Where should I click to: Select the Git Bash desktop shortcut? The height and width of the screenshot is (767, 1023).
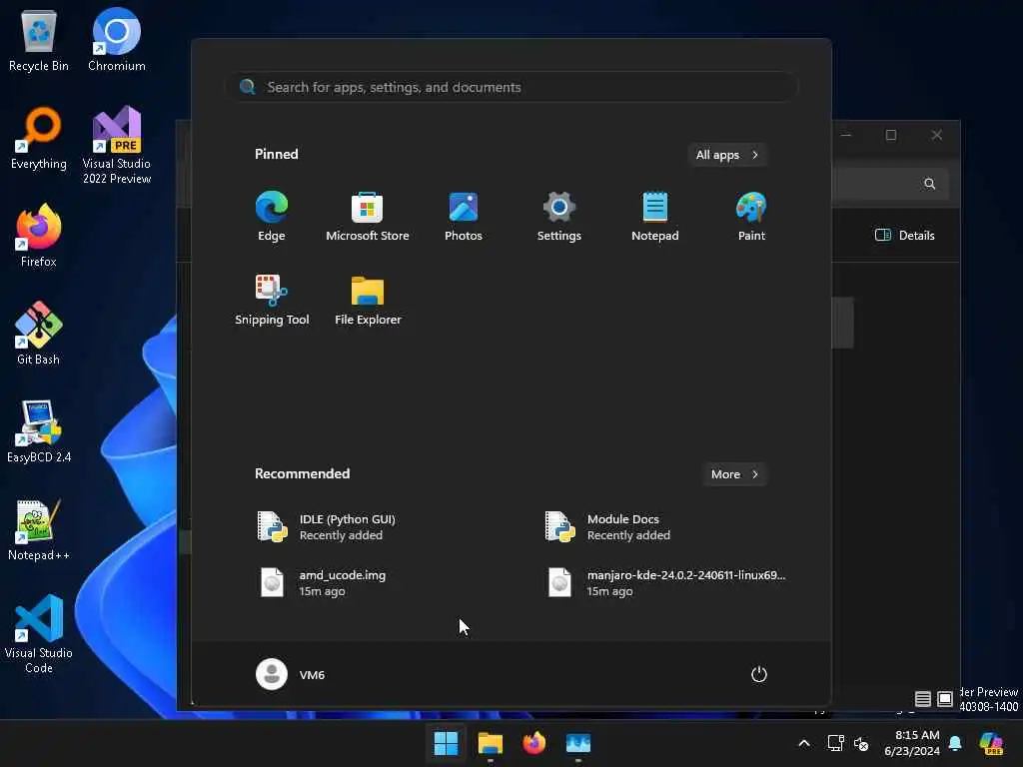[x=39, y=334]
